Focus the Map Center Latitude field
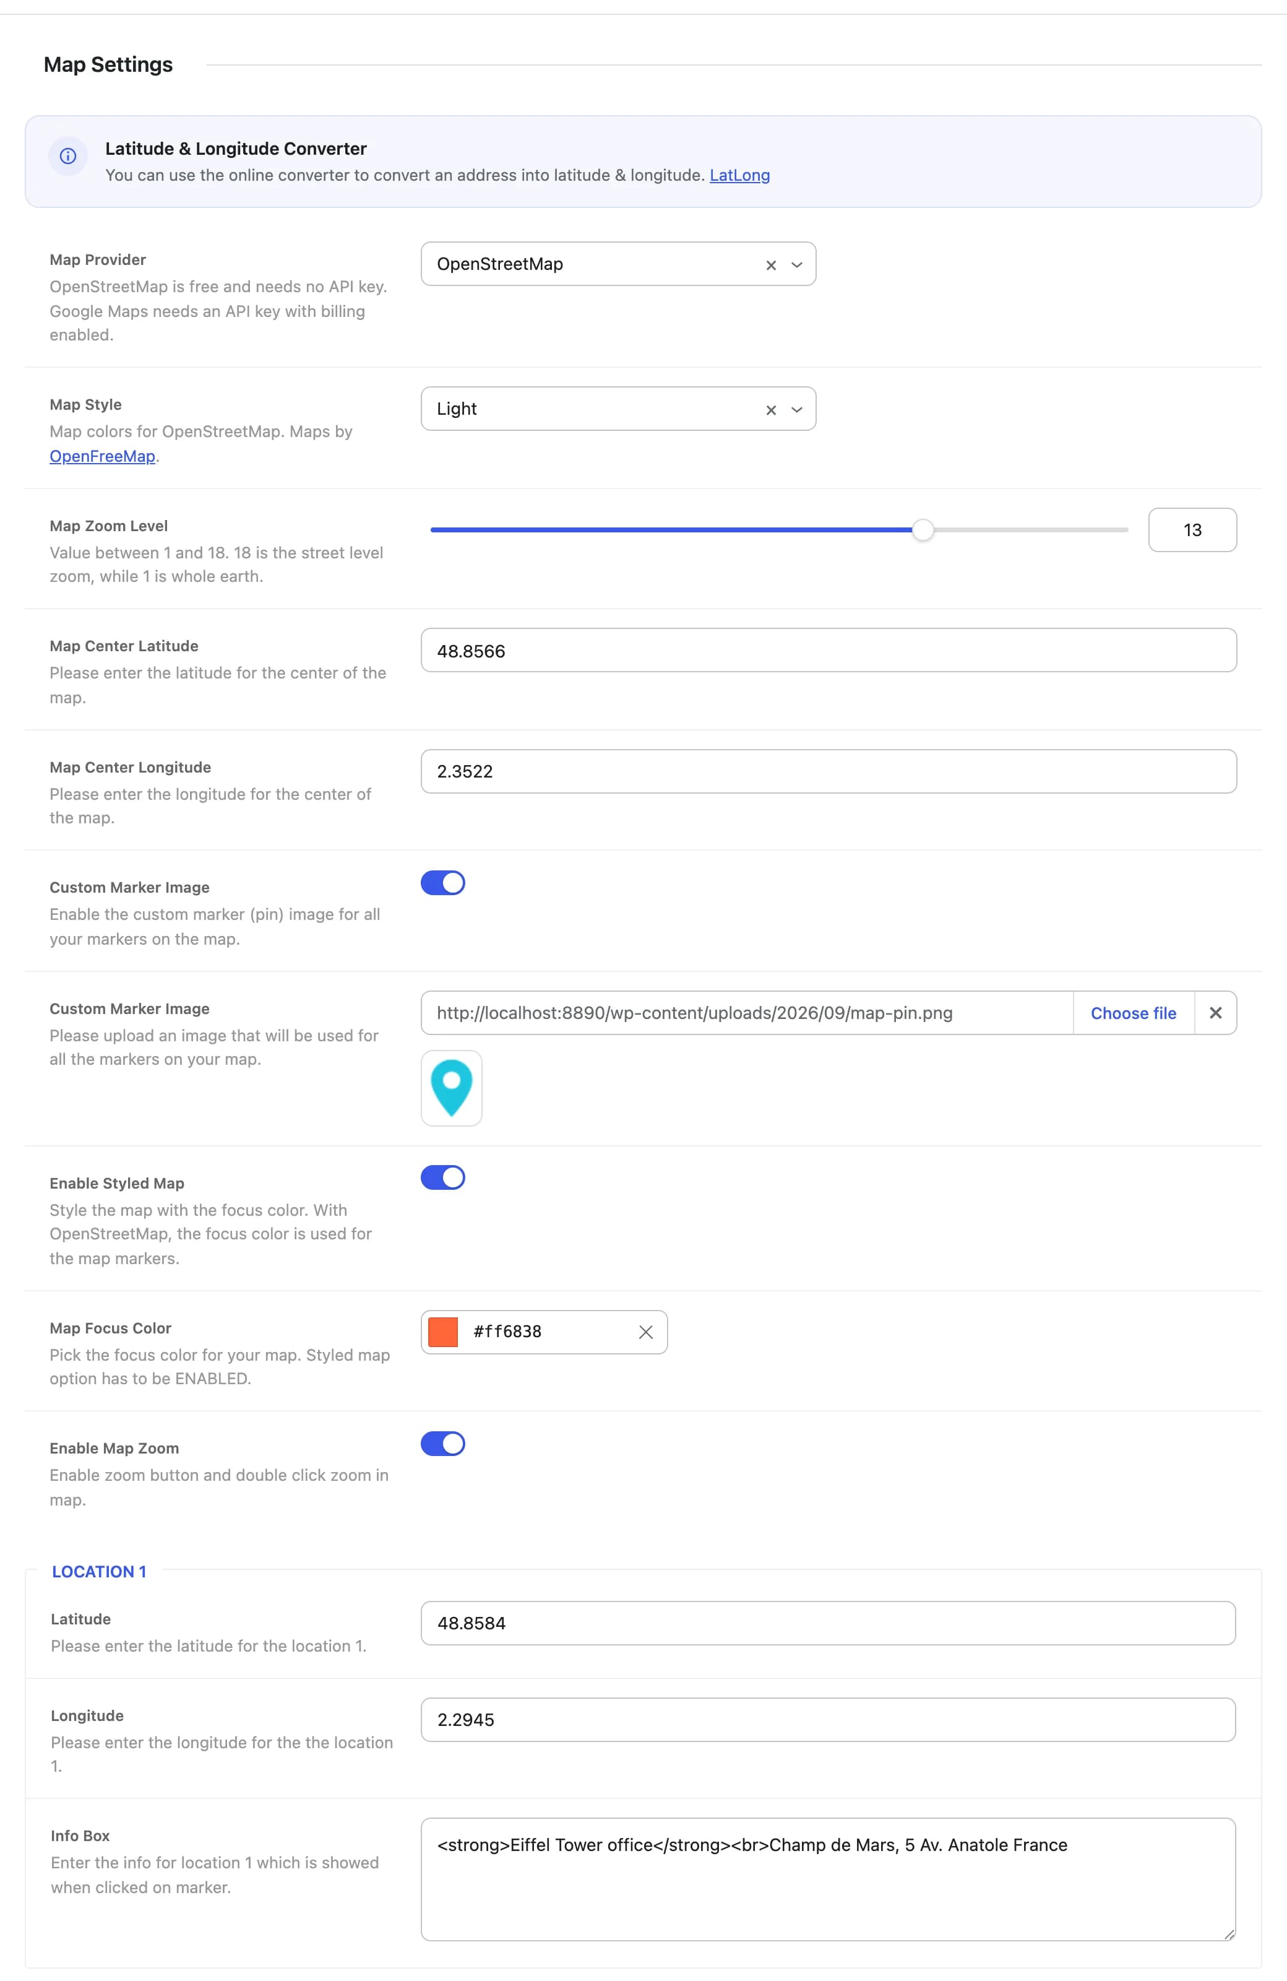 coord(829,650)
